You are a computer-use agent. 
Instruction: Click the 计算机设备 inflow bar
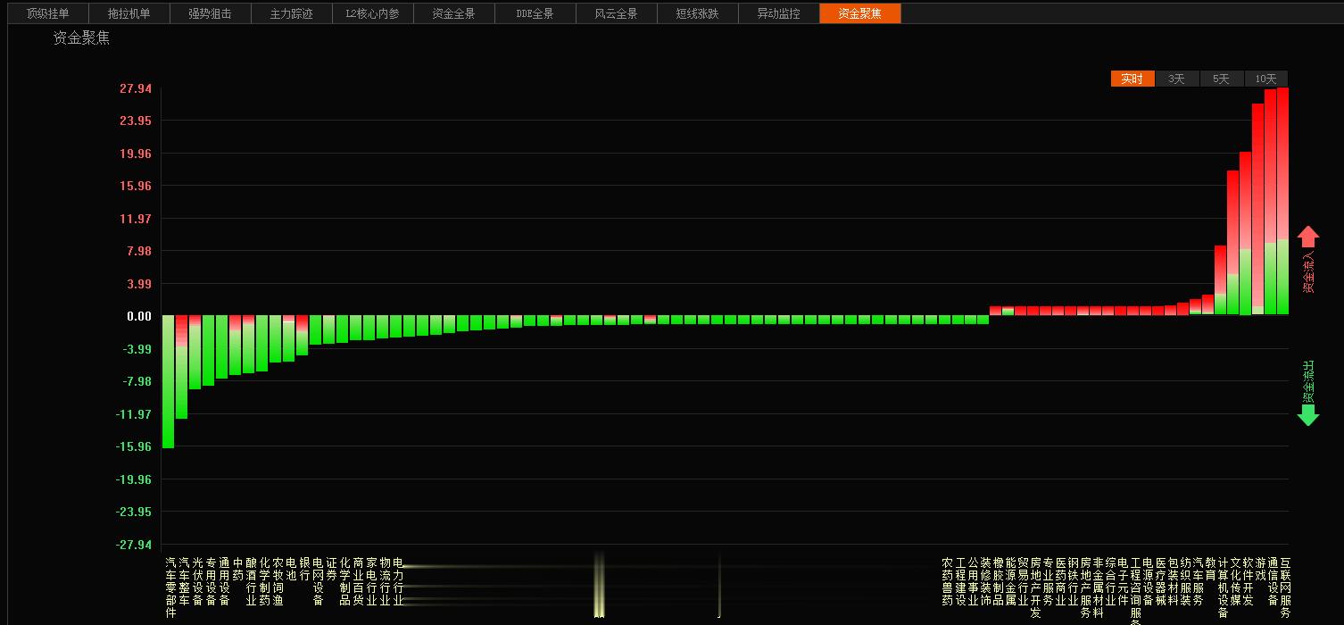click(1221, 280)
